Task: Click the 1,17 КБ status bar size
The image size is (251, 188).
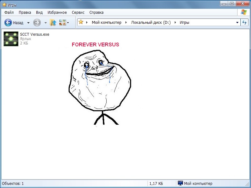Action: (156, 184)
